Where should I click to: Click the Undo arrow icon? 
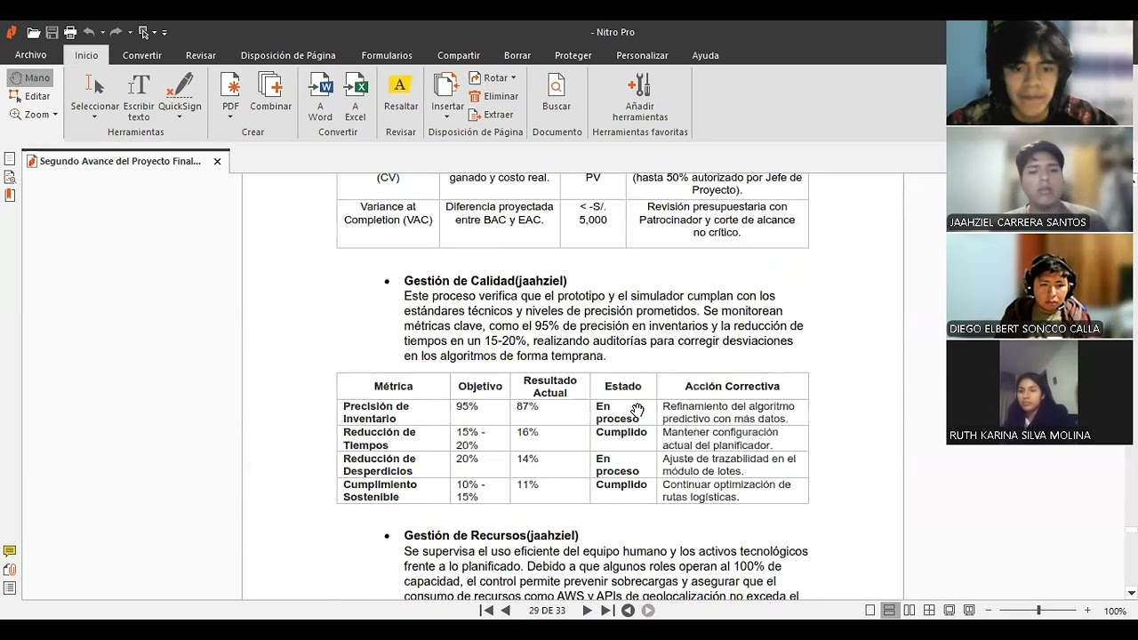[89, 33]
